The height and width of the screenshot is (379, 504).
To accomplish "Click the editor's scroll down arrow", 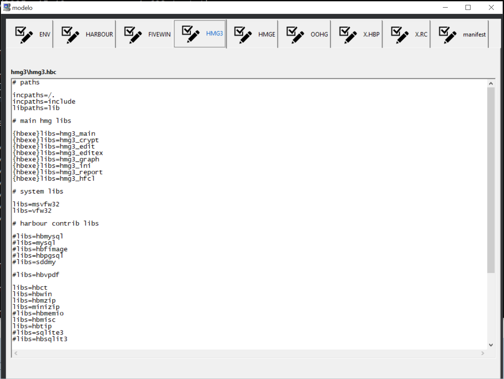I will 491,345.
